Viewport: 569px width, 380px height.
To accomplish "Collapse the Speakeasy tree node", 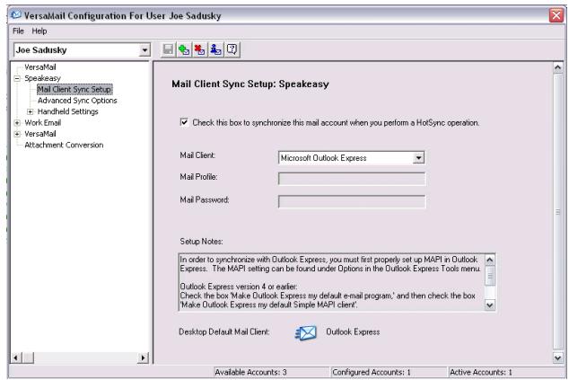I will pos(17,78).
